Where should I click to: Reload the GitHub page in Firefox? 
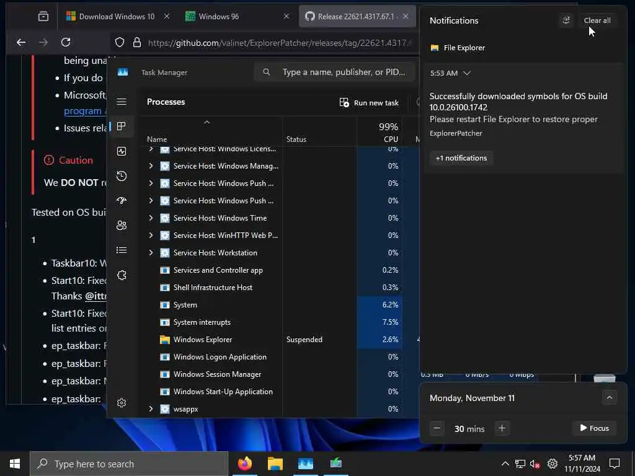click(66, 42)
